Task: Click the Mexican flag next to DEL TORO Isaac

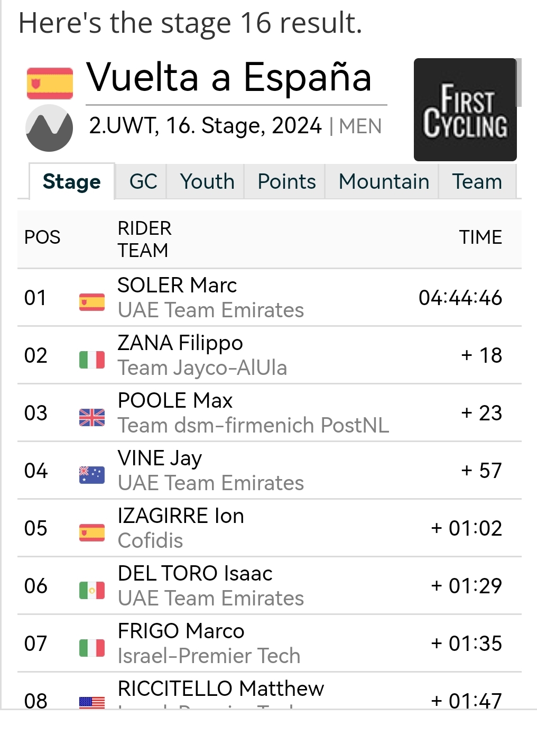Action: tap(92, 590)
